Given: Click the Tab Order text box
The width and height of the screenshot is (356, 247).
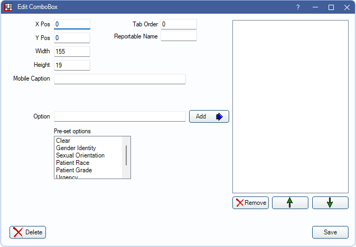Looking at the screenshot, I should (x=179, y=24).
